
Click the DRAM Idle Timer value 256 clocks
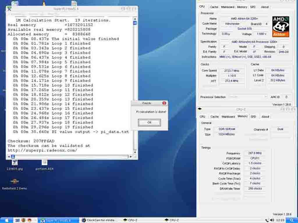tap(255, 188)
